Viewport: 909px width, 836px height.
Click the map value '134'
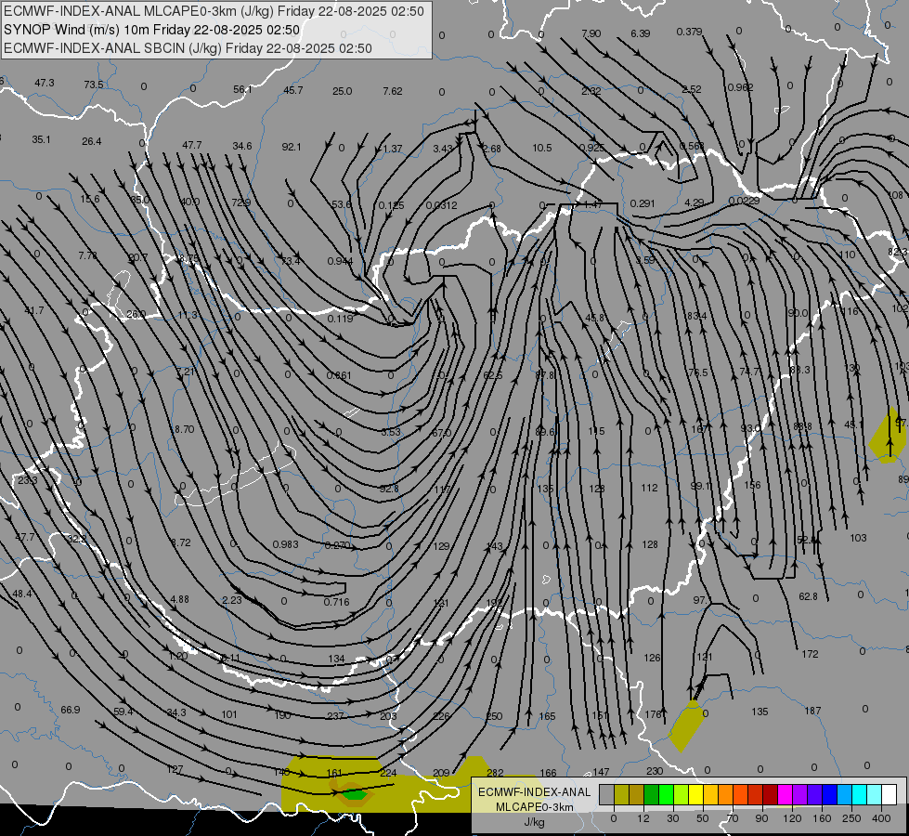(x=336, y=659)
